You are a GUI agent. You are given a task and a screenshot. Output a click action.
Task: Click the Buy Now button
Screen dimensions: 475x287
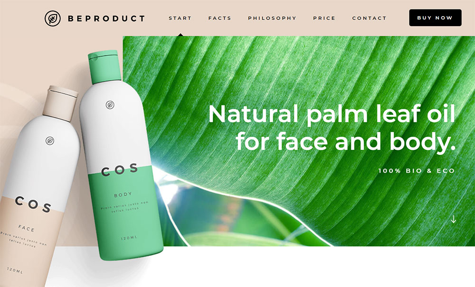(x=435, y=18)
